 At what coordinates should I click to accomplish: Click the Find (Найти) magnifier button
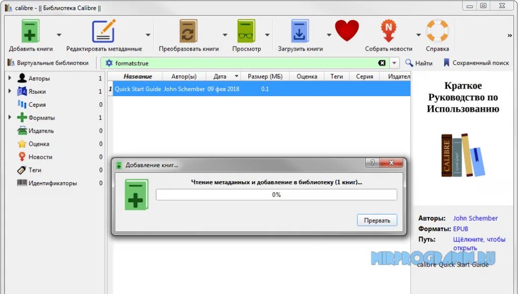(x=418, y=63)
